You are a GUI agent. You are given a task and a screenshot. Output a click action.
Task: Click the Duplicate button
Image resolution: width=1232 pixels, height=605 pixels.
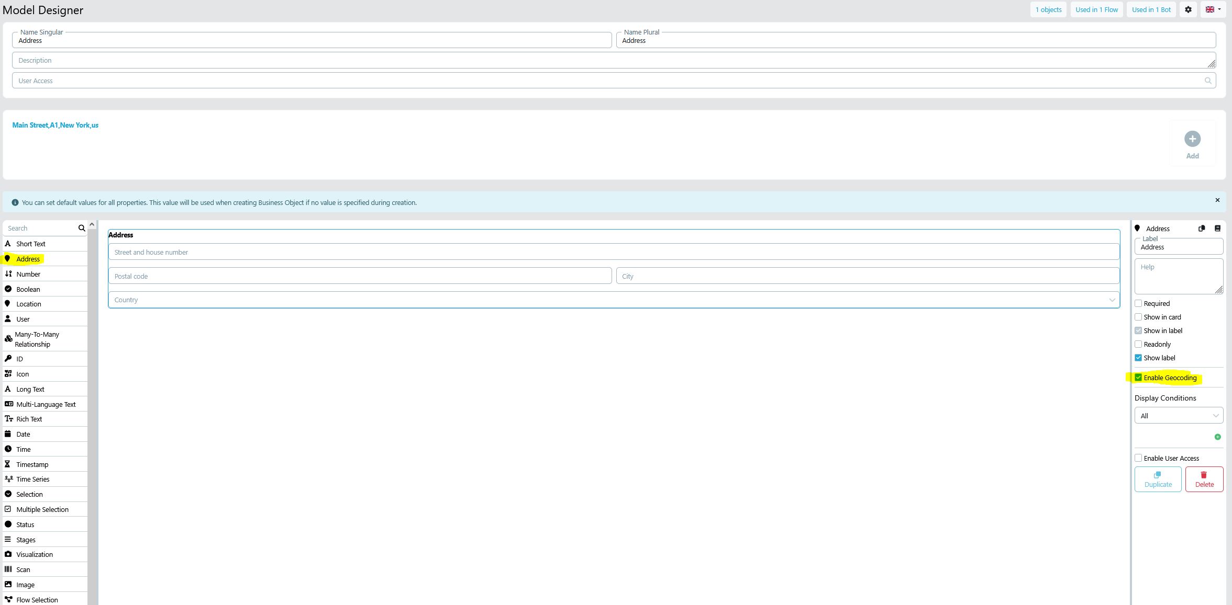click(x=1158, y=478)
